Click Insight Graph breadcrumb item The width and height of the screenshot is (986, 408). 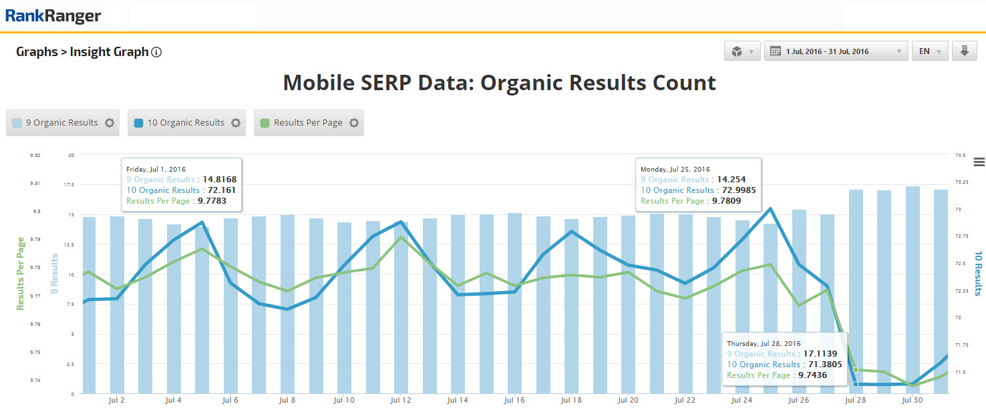click(x=109, y=52)
